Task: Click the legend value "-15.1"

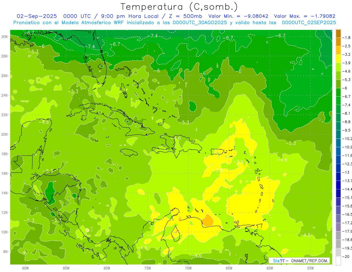Action: point(347,197)
